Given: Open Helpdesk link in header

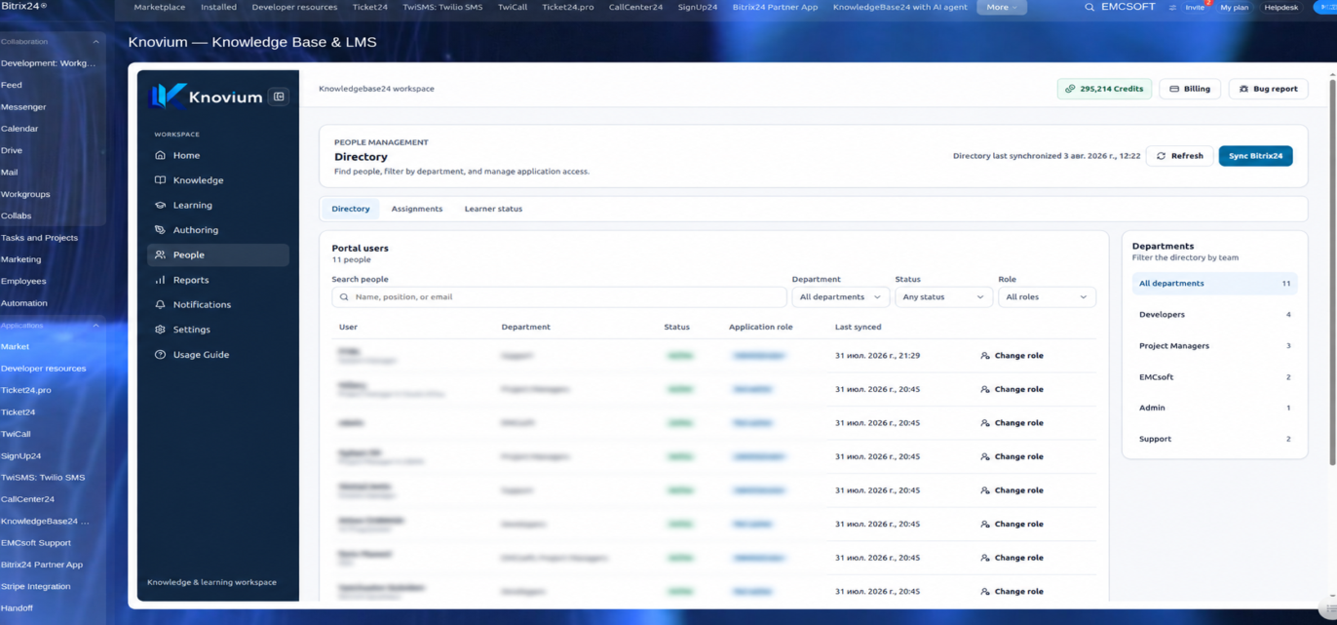Looking at the screenshot, I should pos(1280,7).
